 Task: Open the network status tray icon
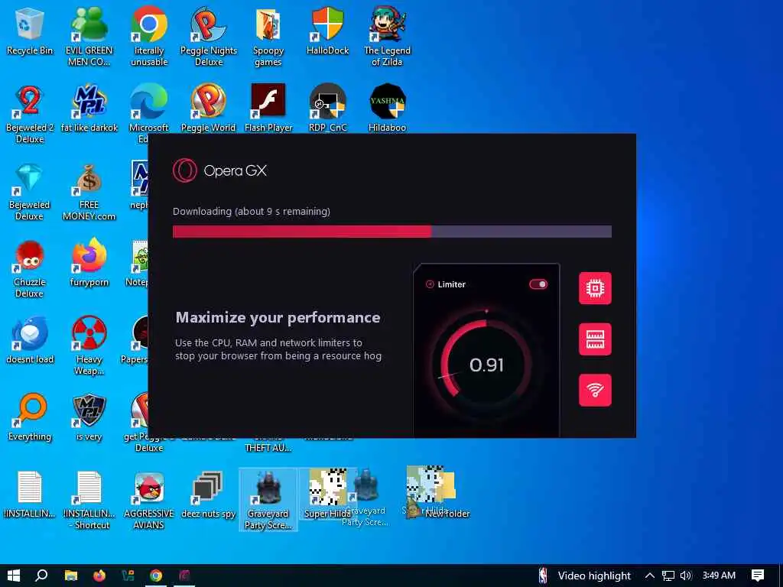tap(668, 576)
